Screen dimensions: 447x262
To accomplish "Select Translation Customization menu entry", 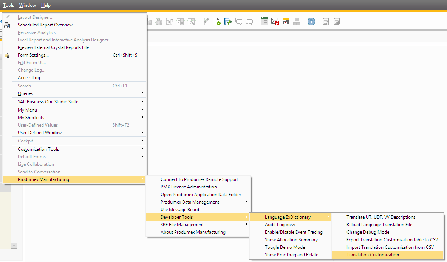I will tap(373, 255).
